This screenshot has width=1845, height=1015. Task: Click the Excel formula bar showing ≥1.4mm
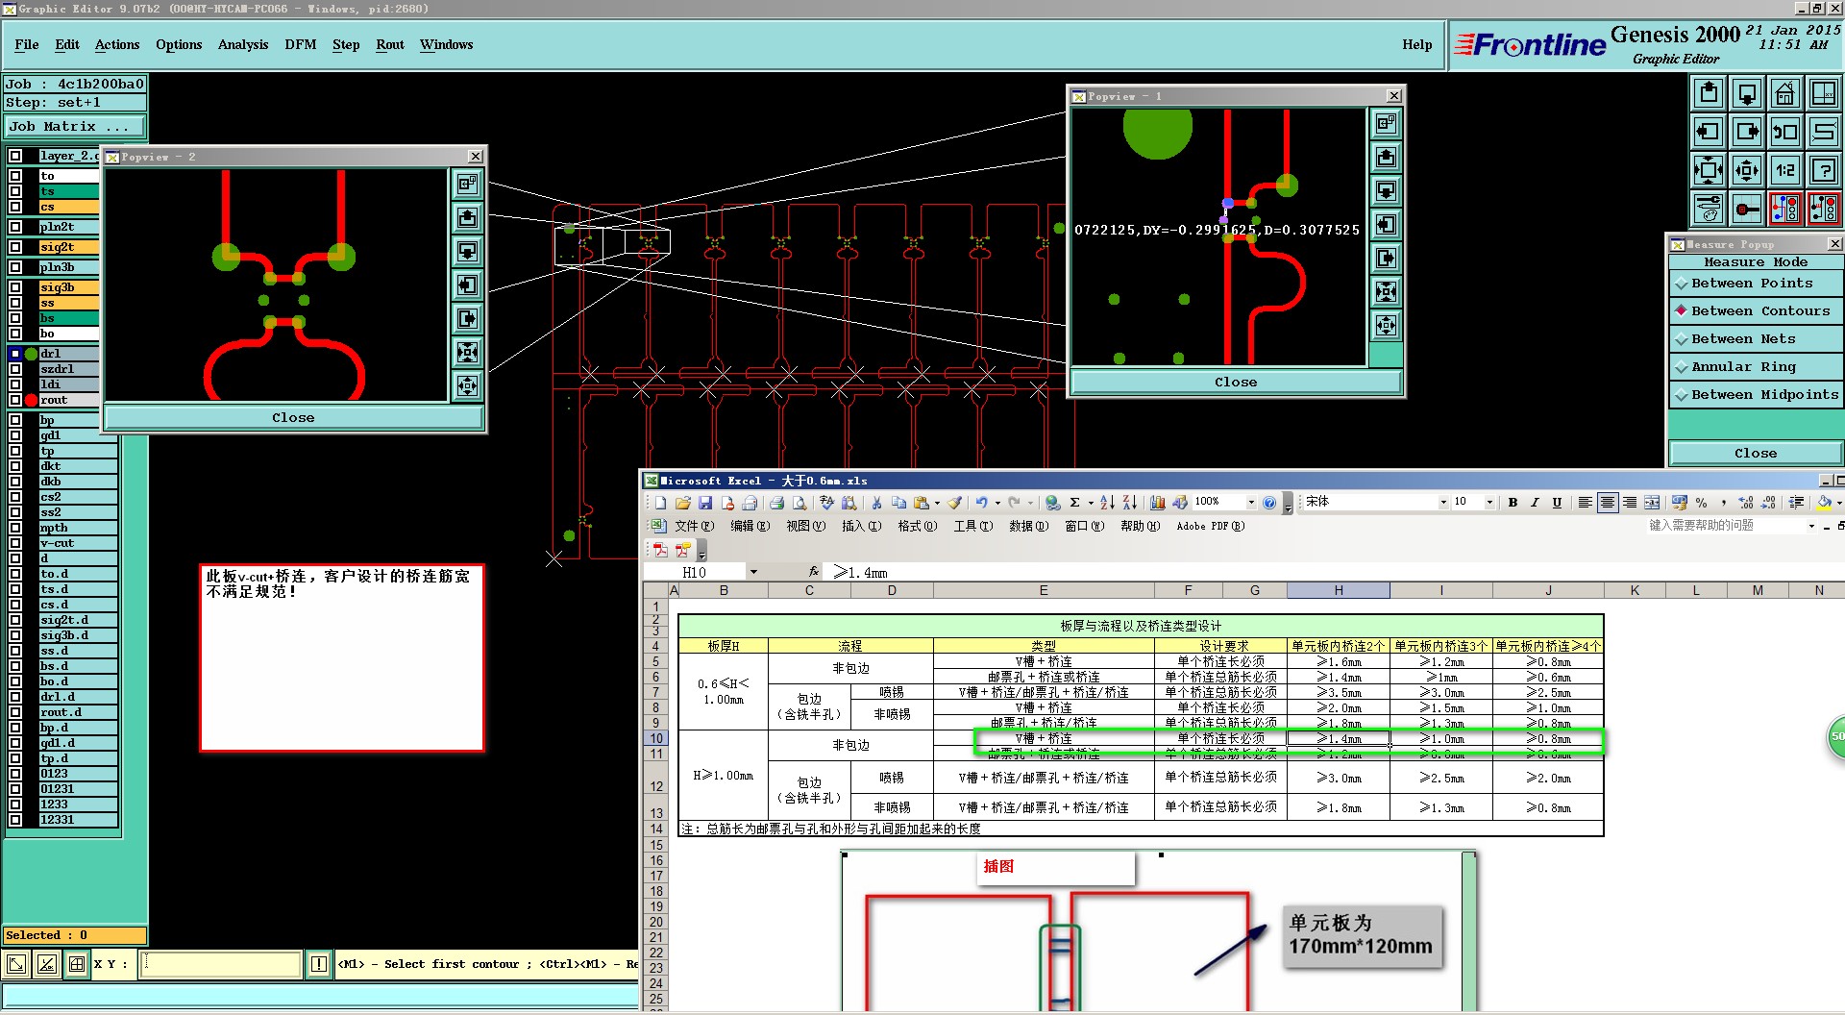point(1336,572)
